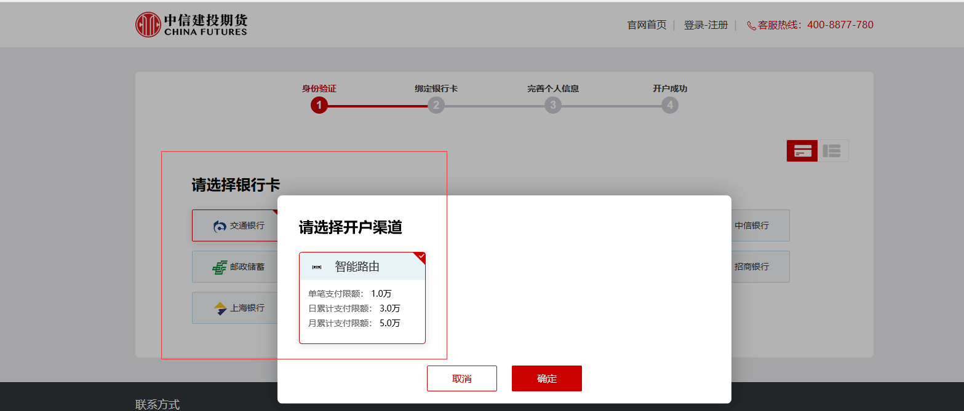Toggle the red checkmark on 智能路由 card
The width and height of the screenshot is (964, 411).
[421, 256]
